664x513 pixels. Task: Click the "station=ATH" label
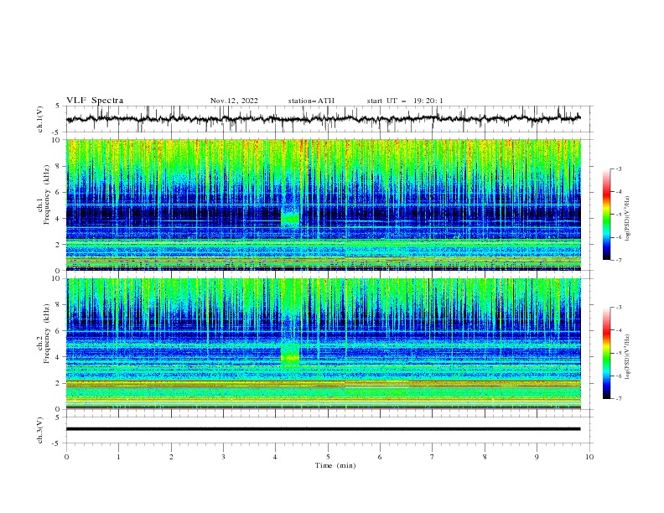tap(311, 101)
